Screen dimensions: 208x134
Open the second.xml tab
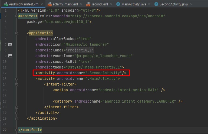coord(100,4)
